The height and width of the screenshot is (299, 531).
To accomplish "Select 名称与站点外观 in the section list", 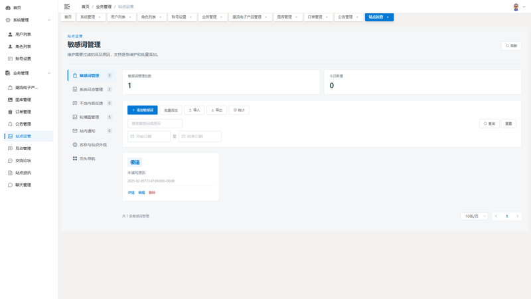I will click(x=92, y=145).
